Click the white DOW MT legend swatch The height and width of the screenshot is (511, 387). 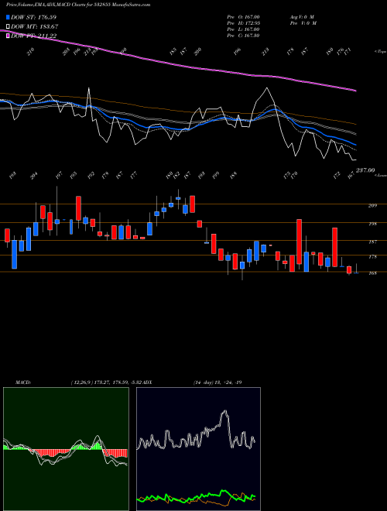[8, 27]
